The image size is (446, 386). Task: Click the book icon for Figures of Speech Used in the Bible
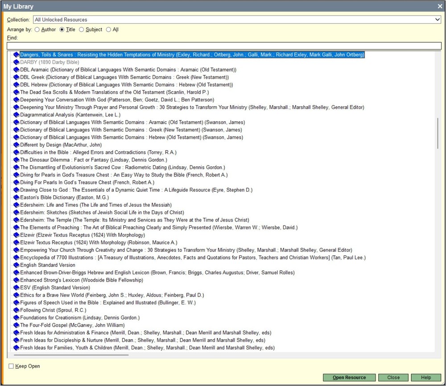(x=17, y=303)
